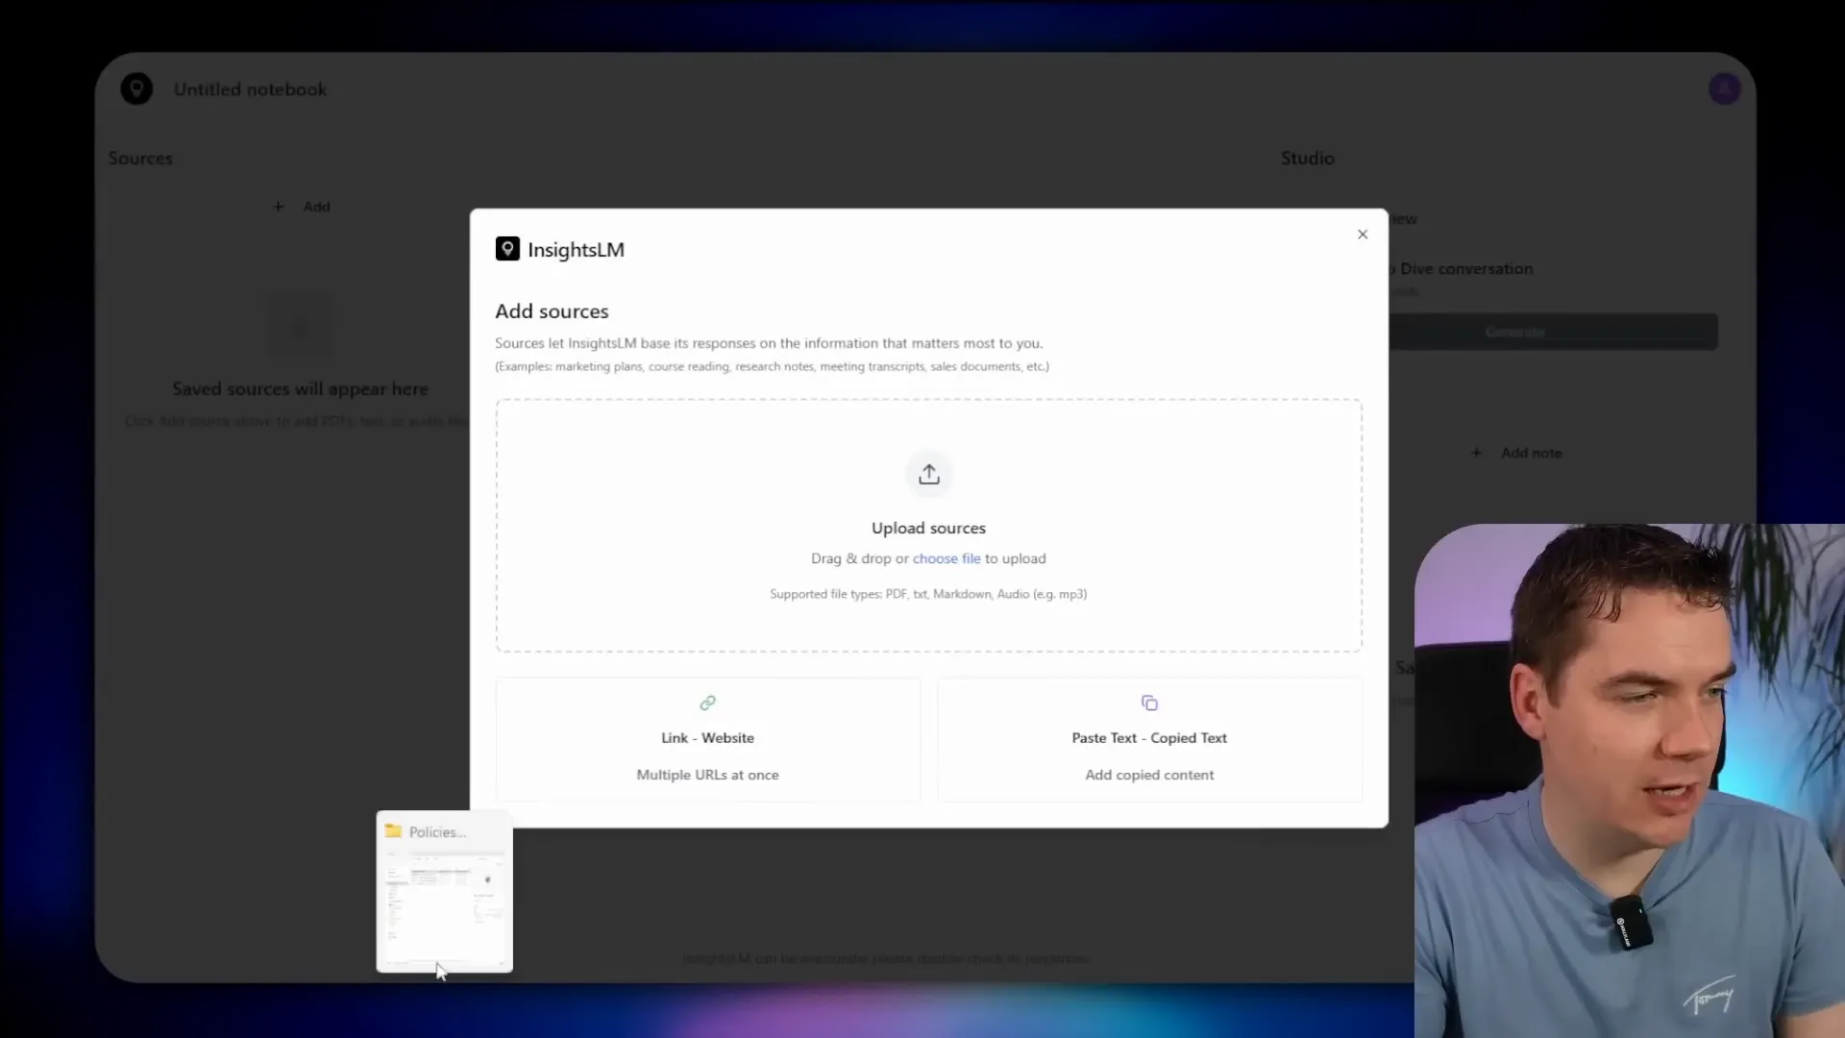Image resolution: width=1845 pixels, height=1038 pixels.
Task: Open the purple user avatar
Action: pos(1725,88)
